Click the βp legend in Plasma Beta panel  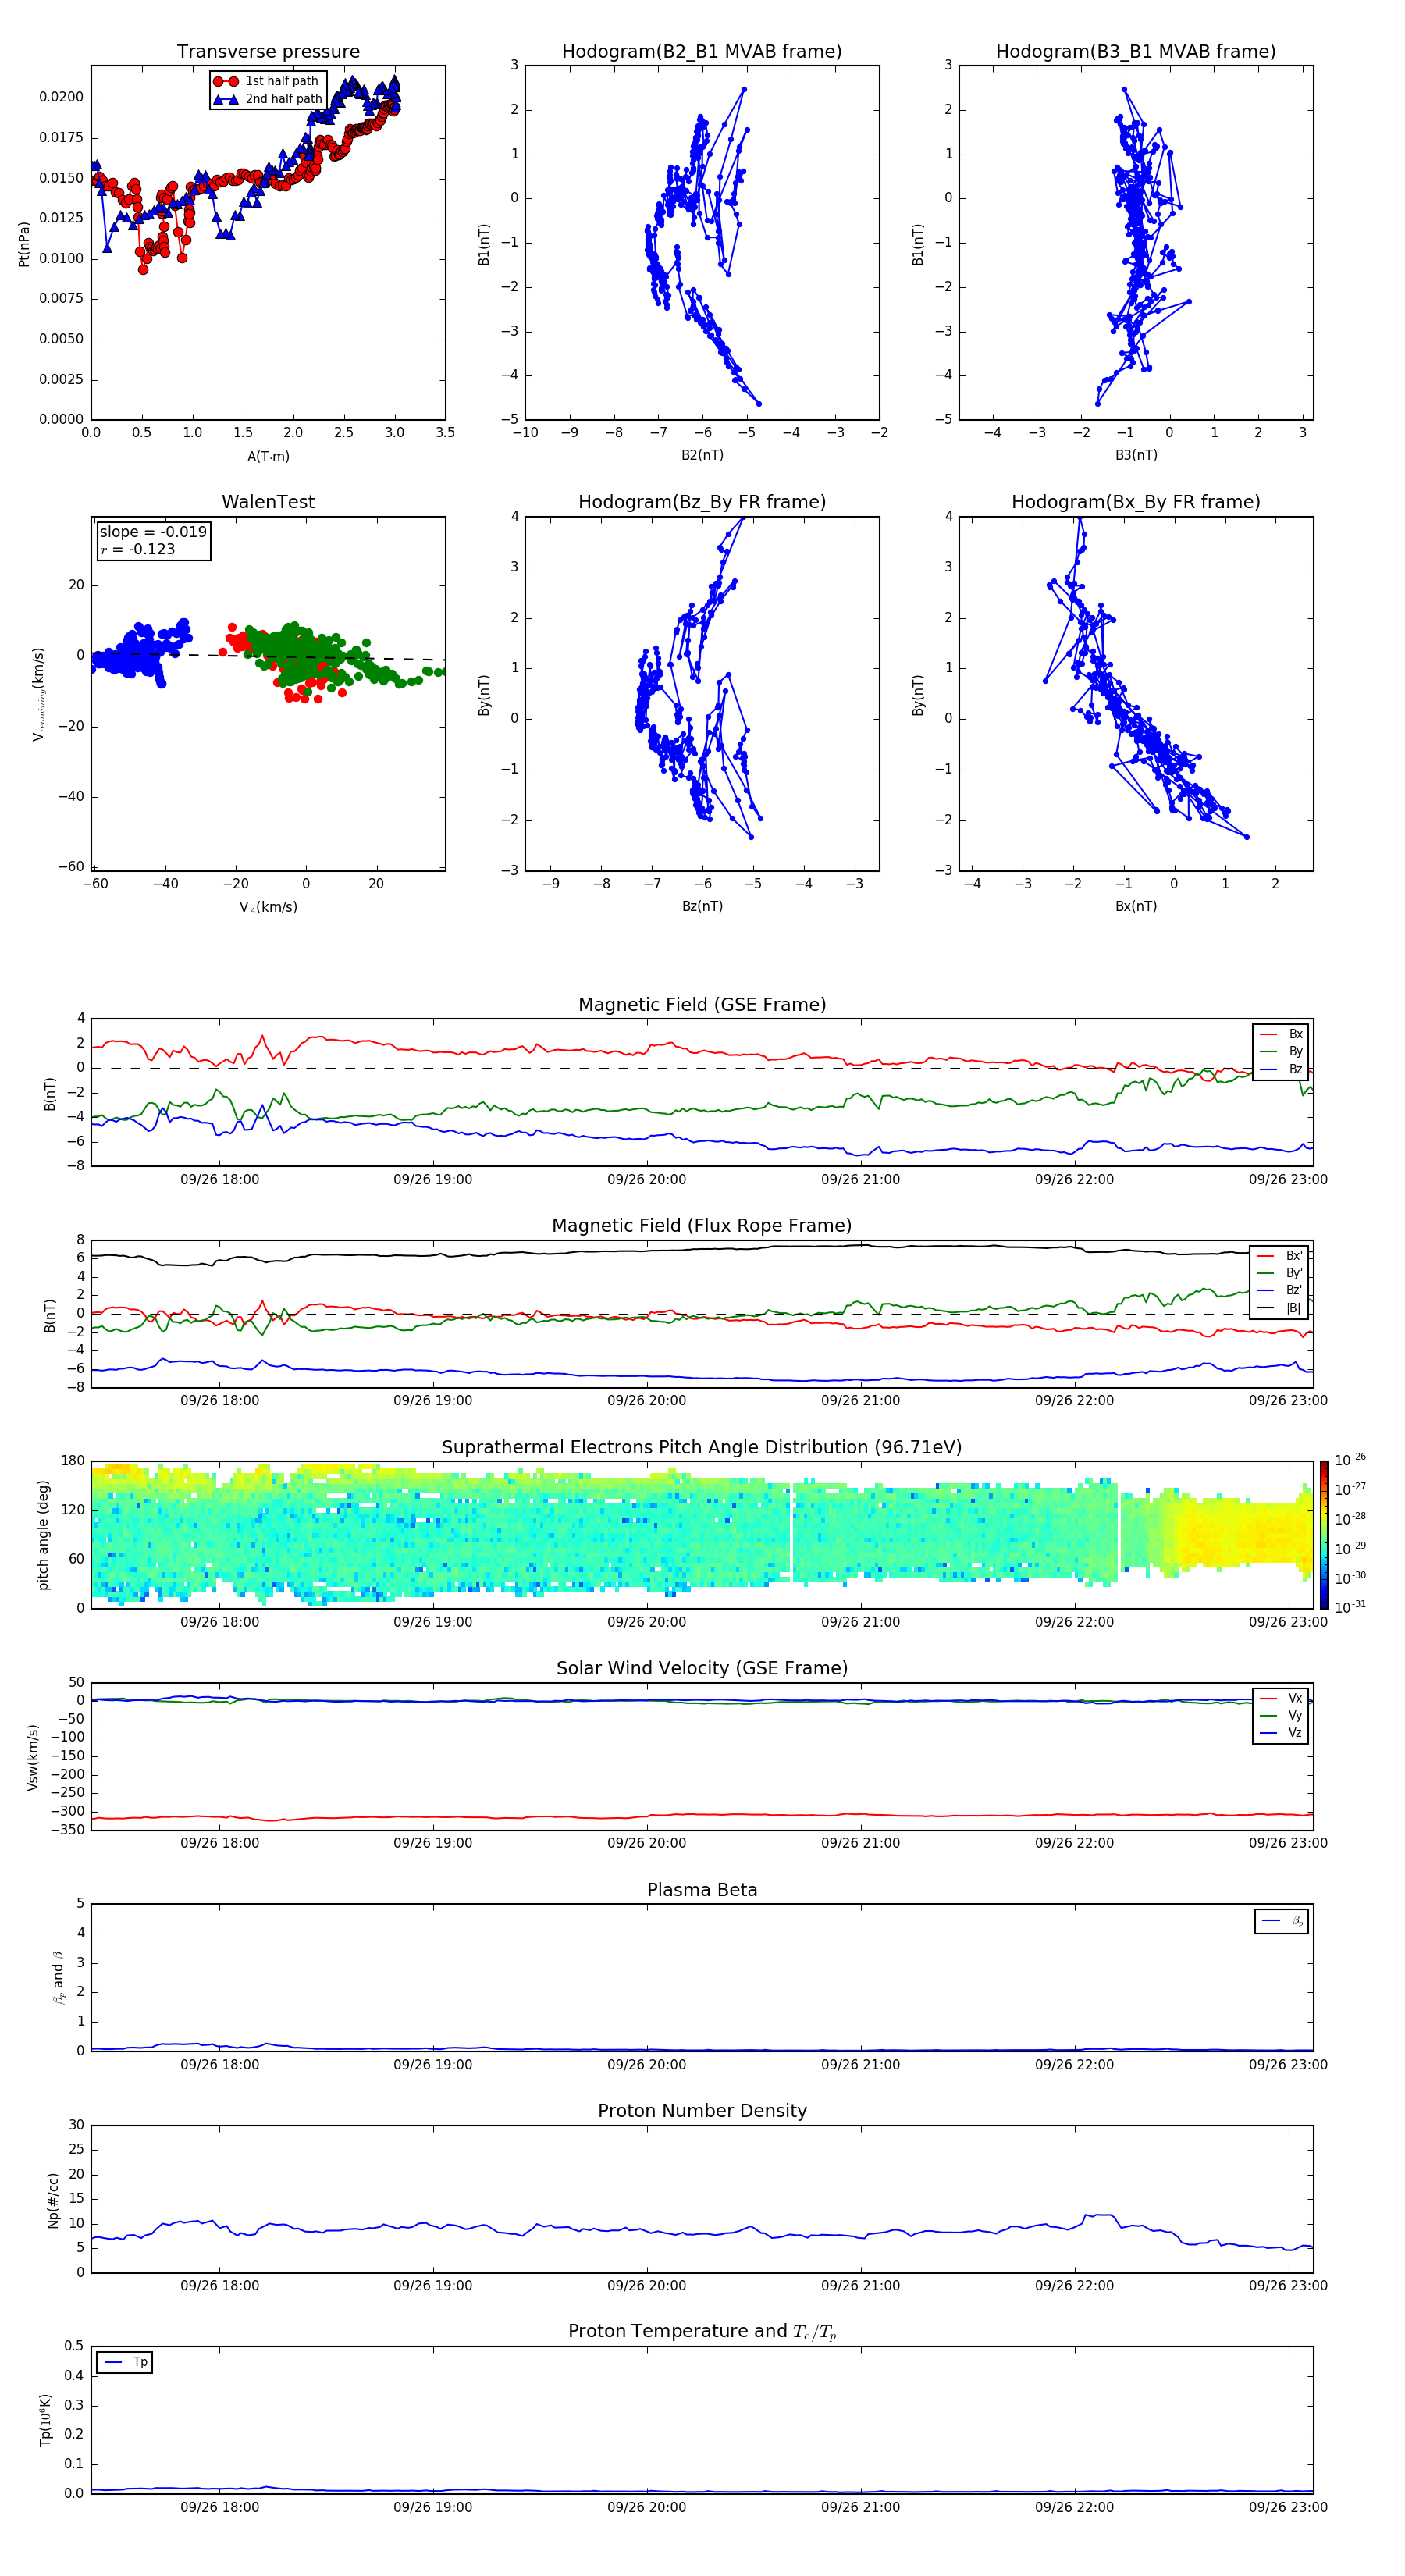1282,1921
